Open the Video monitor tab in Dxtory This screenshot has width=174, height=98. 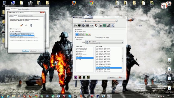pos(79,26)
